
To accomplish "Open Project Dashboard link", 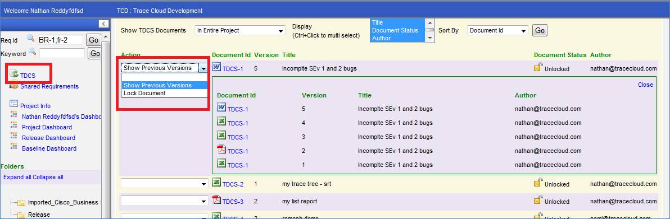I will [x=47, y=127].
